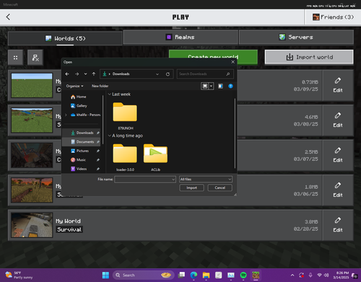Open the weather widget
Screen dimensions: 361x282
pos(19,275)
